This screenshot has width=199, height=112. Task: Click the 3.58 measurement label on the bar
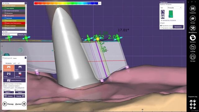click(104, 47)
